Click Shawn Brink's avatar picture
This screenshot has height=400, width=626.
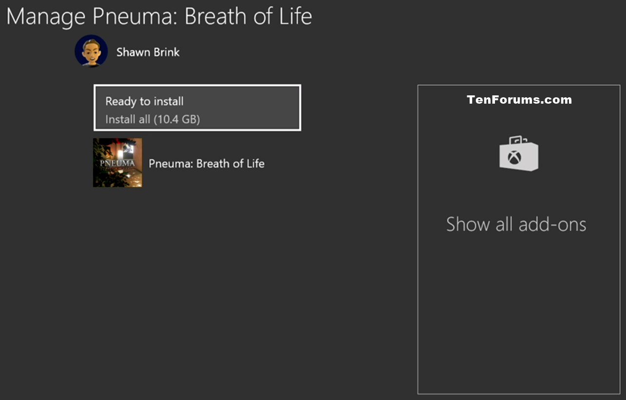[x=91, y=51]
